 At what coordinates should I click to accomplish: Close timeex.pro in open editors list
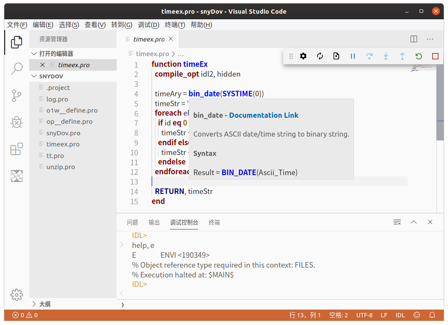42,65
